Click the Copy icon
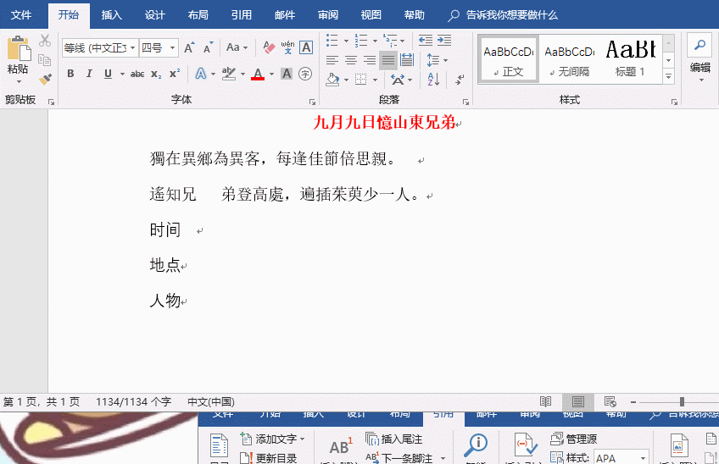719x464 pixels. 44,59
